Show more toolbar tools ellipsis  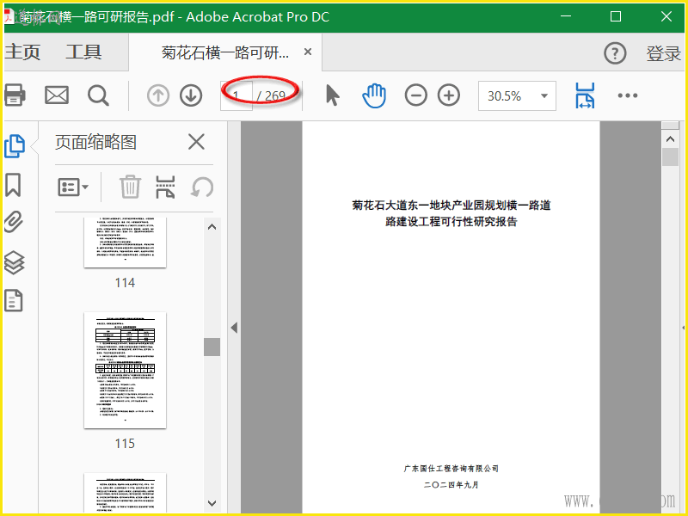click(628, 95)
